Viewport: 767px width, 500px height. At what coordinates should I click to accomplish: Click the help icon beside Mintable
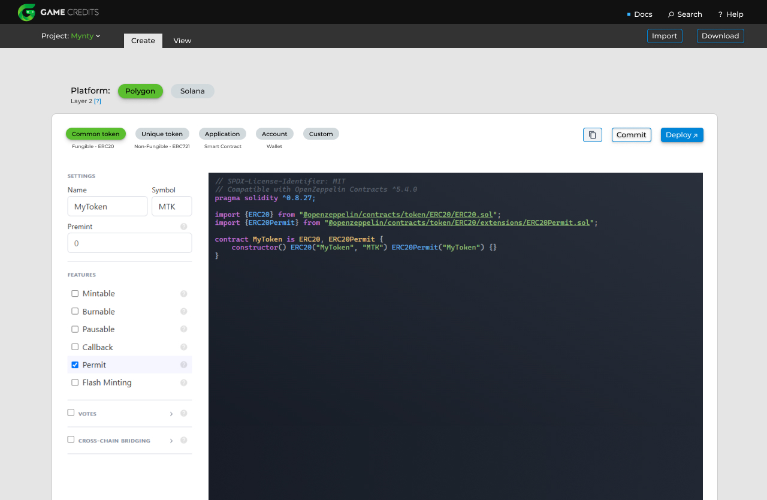click(183, 294)
